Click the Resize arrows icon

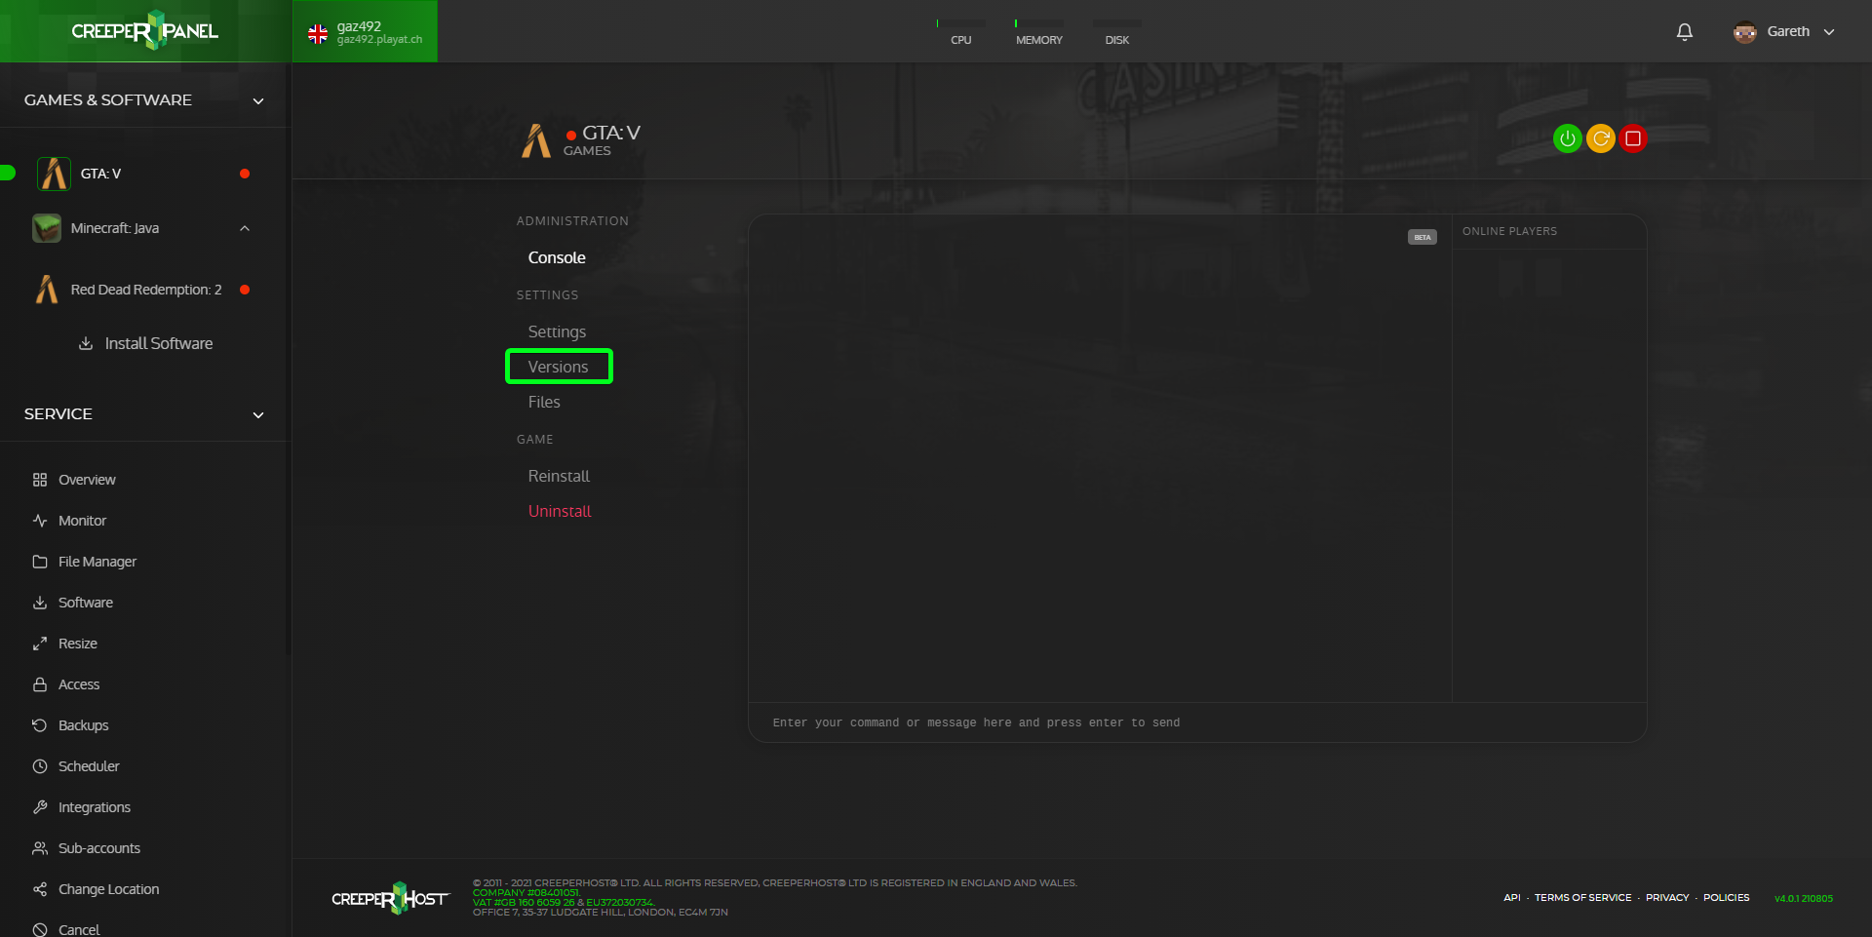(40, 644)
